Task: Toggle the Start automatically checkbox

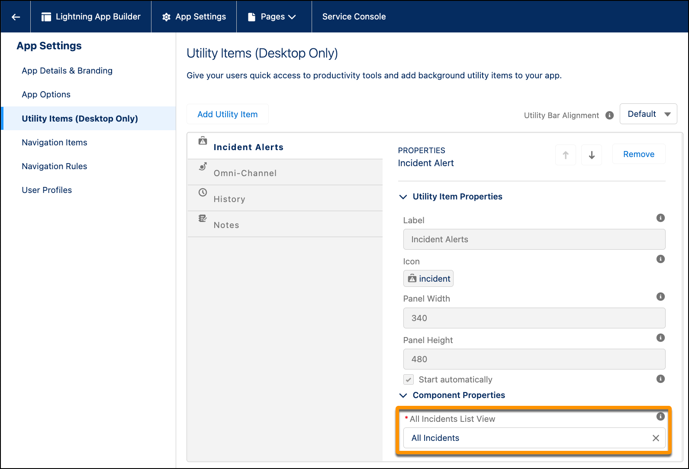Action: pyautogui.click(x=409, y=379)
